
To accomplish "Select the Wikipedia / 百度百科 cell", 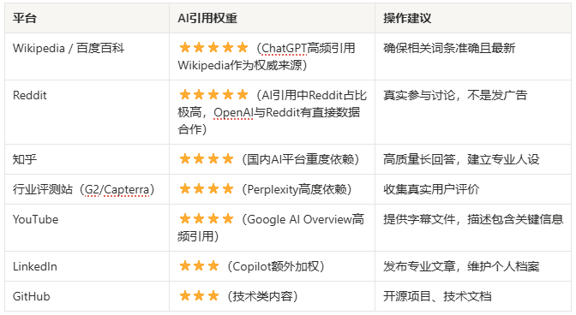I will click(x=87, y=56).
